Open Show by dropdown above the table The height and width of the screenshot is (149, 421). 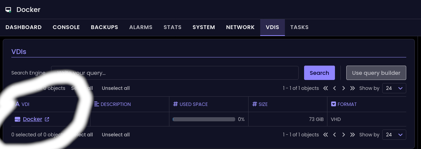coord(394,88)
